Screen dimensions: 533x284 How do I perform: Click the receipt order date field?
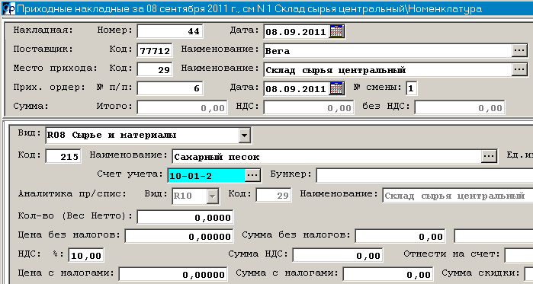point(297,88)
